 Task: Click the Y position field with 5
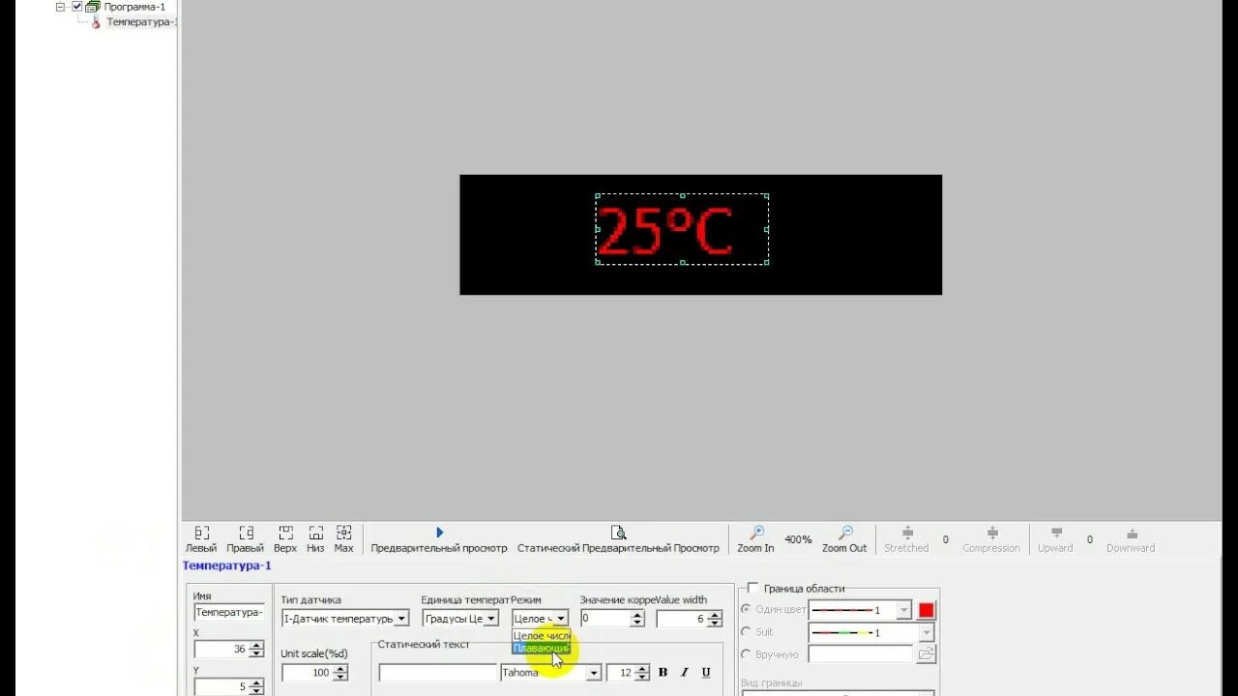tap(221, 687)
